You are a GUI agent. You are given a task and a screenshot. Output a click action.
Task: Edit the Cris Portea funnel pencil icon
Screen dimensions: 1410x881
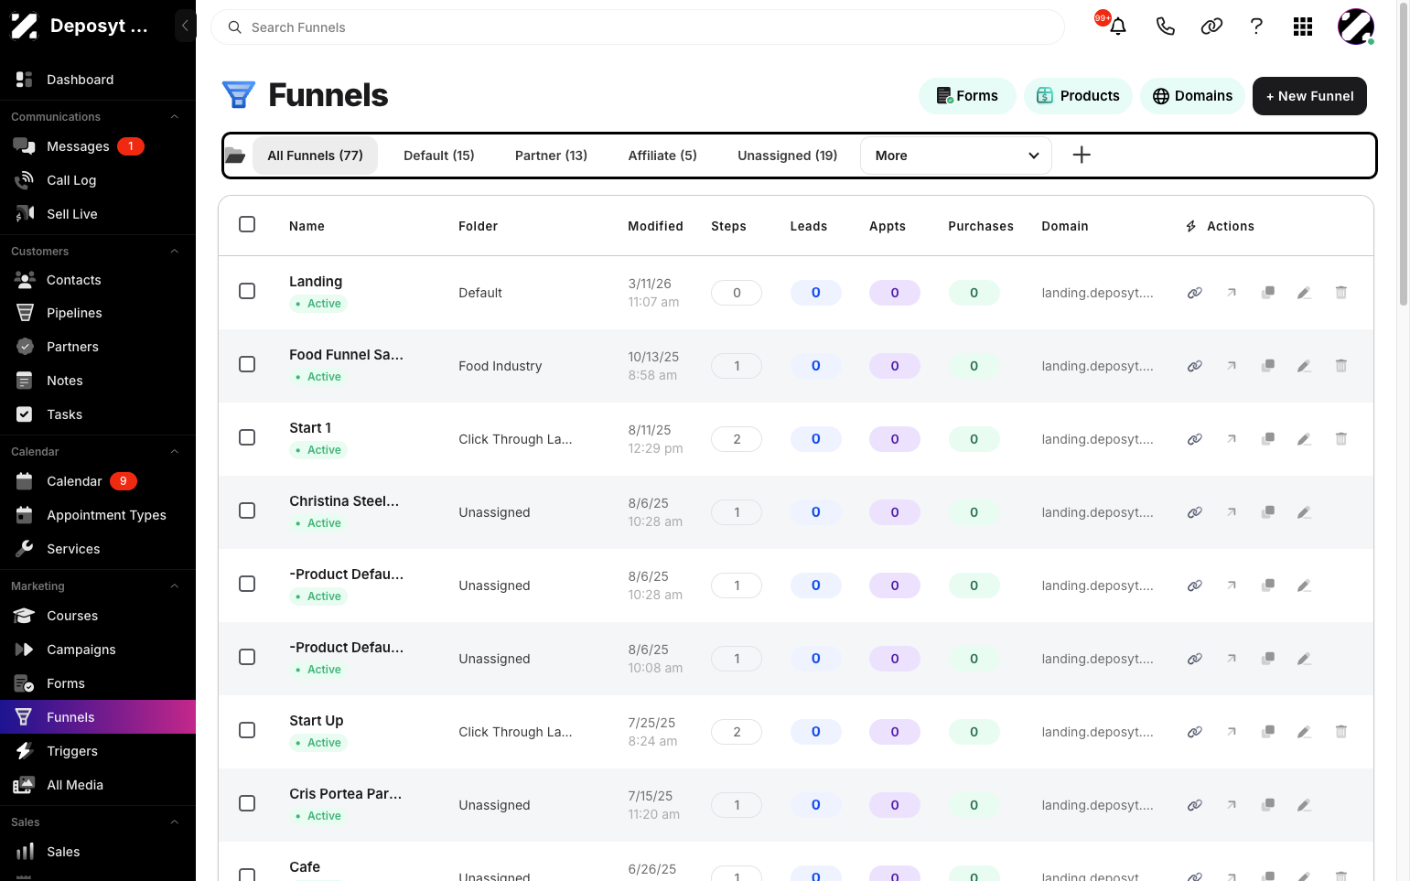1305,805
